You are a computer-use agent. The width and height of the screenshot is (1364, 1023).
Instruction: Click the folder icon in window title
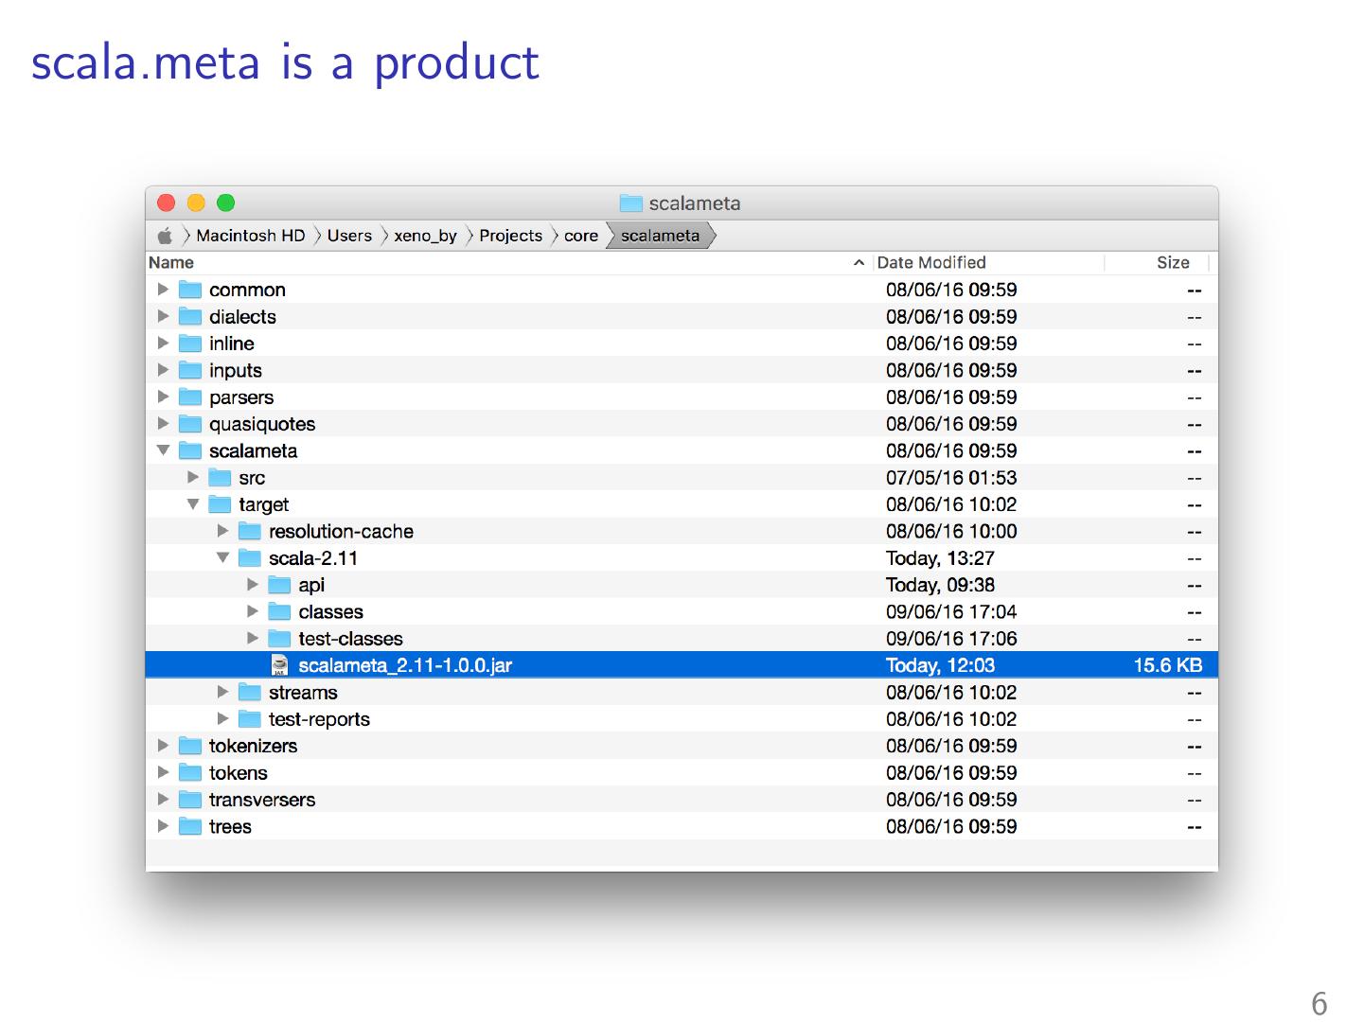click(x=630, y=203)
